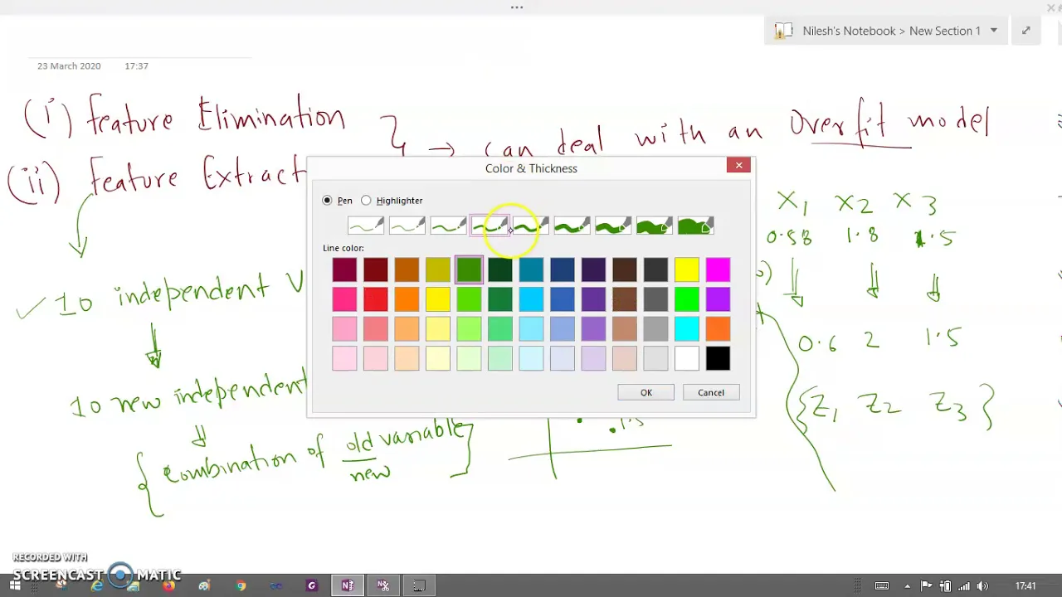This screenshot has width=1062, height=597.
Task: Select the thinnest pen thickness option
Action: pyautogui.click(x=365, y=226)
